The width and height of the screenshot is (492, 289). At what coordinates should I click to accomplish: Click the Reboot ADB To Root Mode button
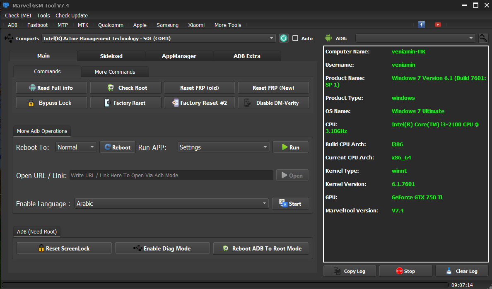point(261,248)
